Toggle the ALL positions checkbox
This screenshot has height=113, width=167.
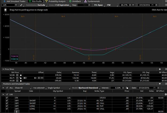[7, 88]
